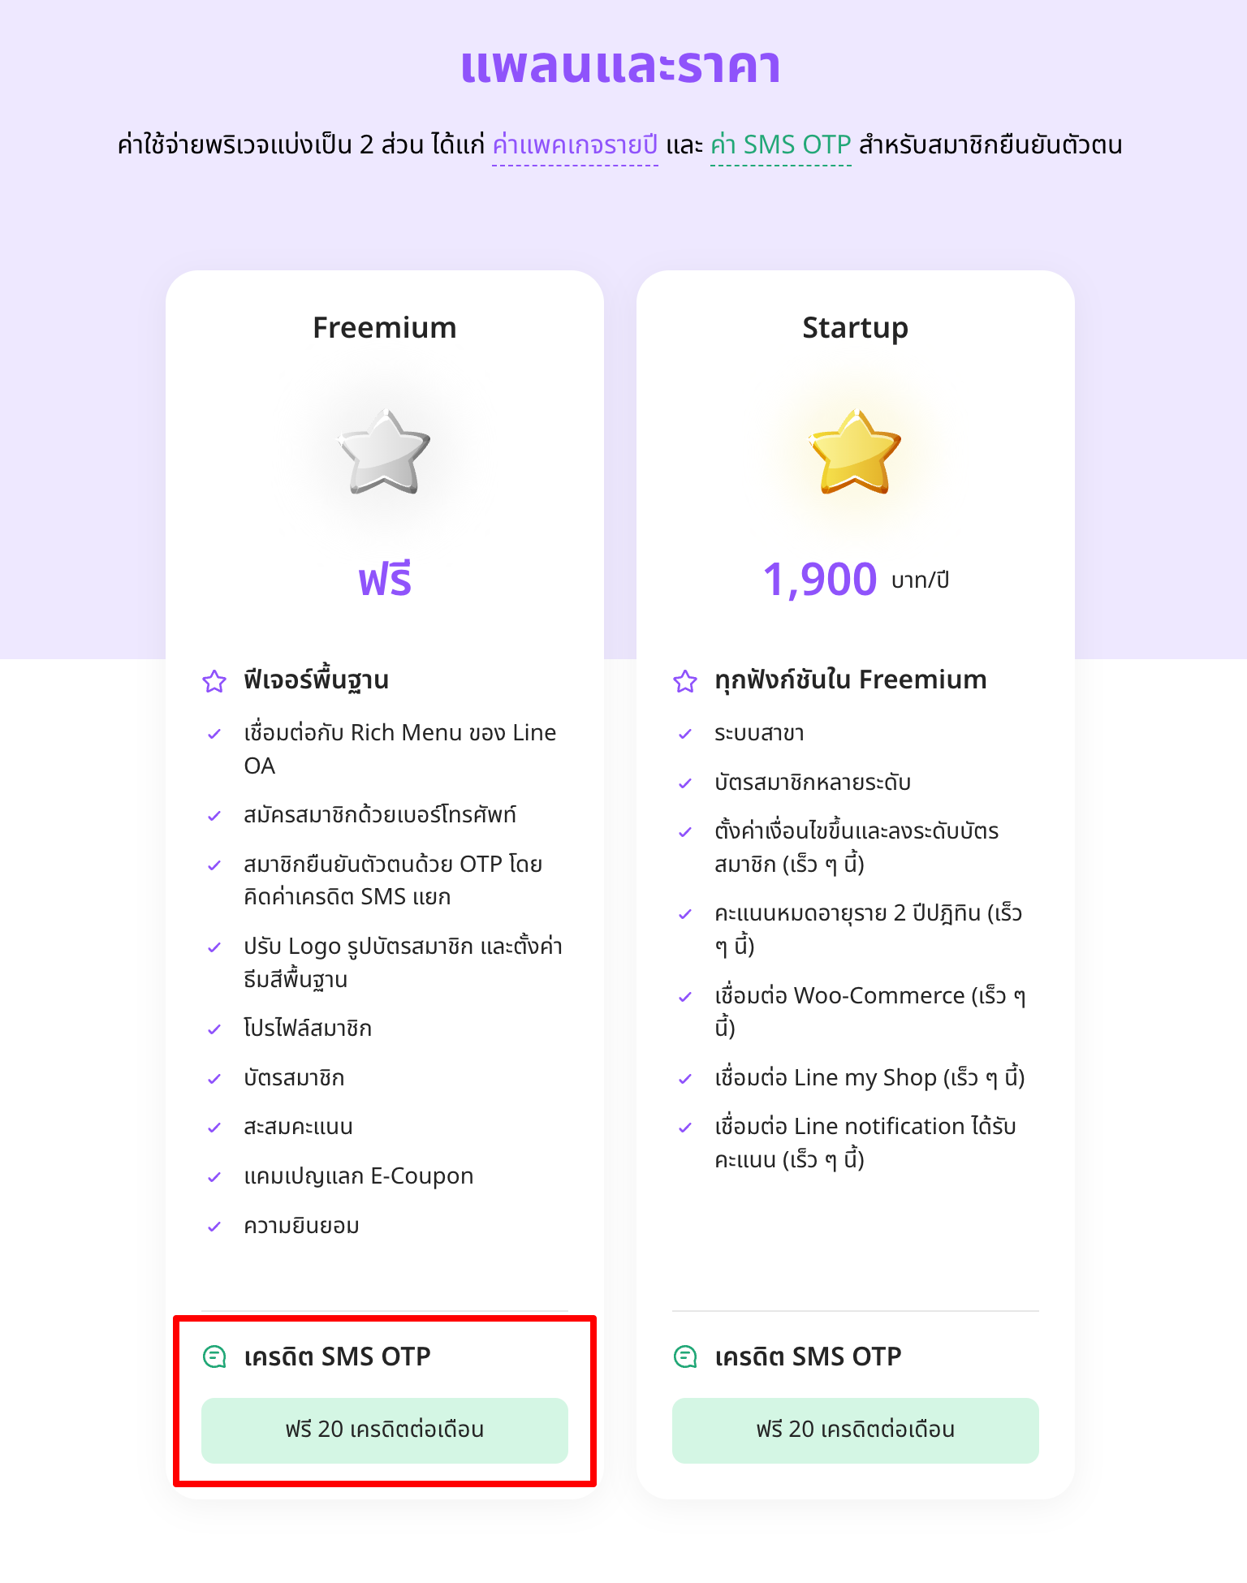Select the Startup plan title
Image resolution: width=1247 pixels, height=1583 pixels.
tap(856, 328)
